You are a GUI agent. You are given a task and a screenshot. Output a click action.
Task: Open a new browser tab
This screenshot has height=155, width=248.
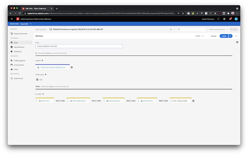(57, 9)
